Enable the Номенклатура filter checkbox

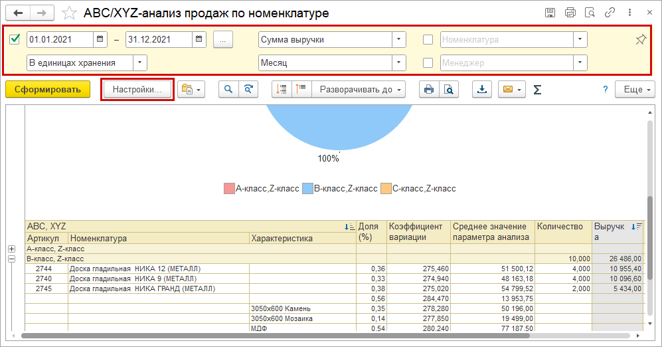pos(428,39)
